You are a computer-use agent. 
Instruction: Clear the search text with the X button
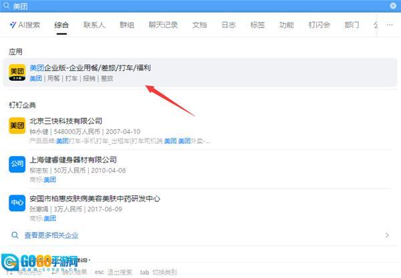click(393, 5)
